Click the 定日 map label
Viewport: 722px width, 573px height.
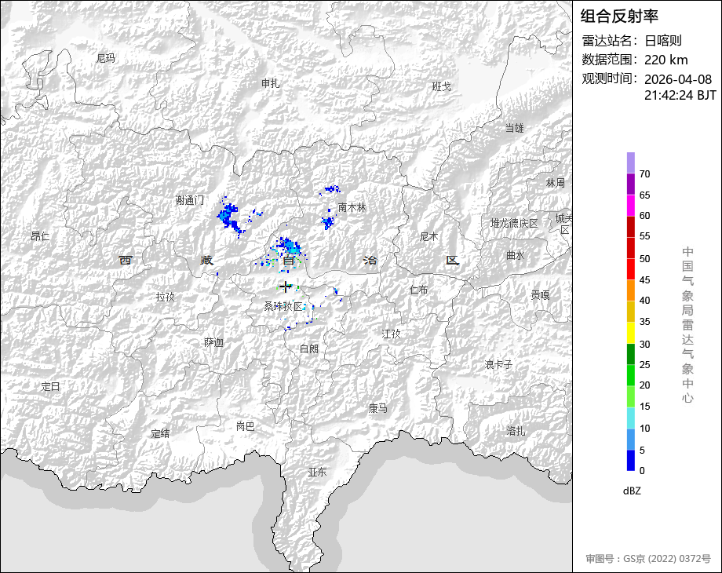pyautogui.click(x=50, y=386)
